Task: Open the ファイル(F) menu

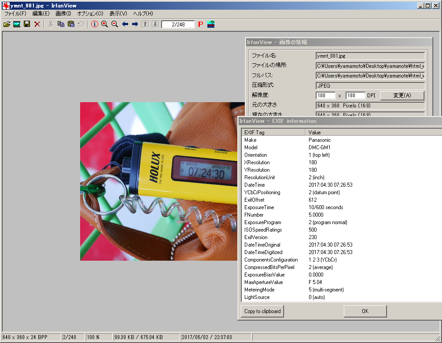Action: coord(15,14)
